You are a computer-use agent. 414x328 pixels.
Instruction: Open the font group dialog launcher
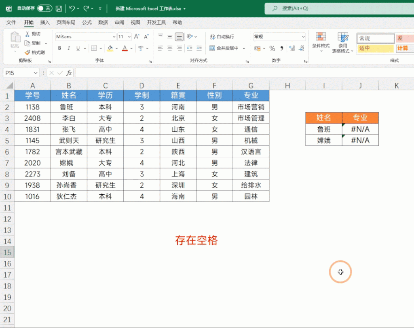[150, 61]
